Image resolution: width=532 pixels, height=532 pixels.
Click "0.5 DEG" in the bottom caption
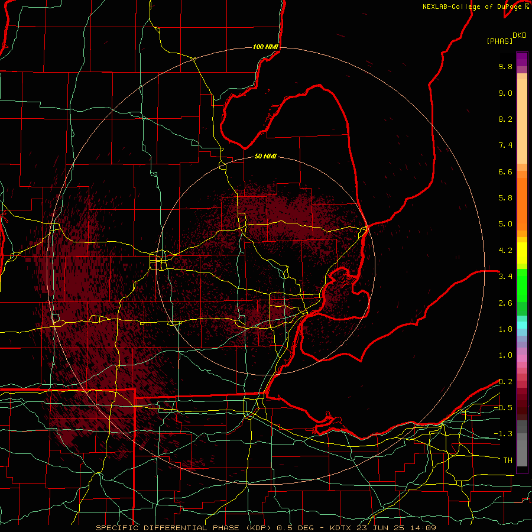click(297, 528)
